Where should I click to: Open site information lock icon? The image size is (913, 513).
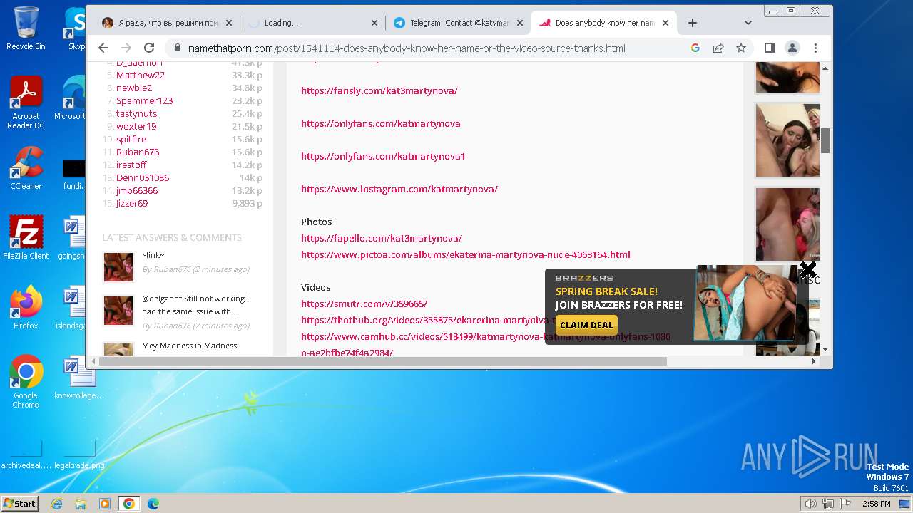coord(177,48)
